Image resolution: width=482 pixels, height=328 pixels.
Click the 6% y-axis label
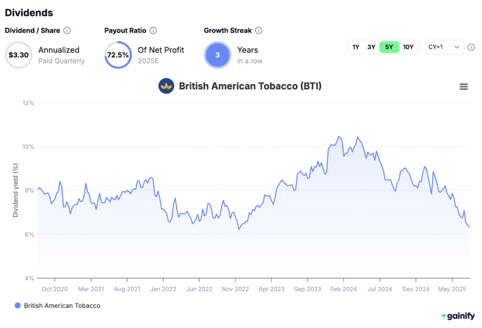pyautogui.click(x=30, y=234)
